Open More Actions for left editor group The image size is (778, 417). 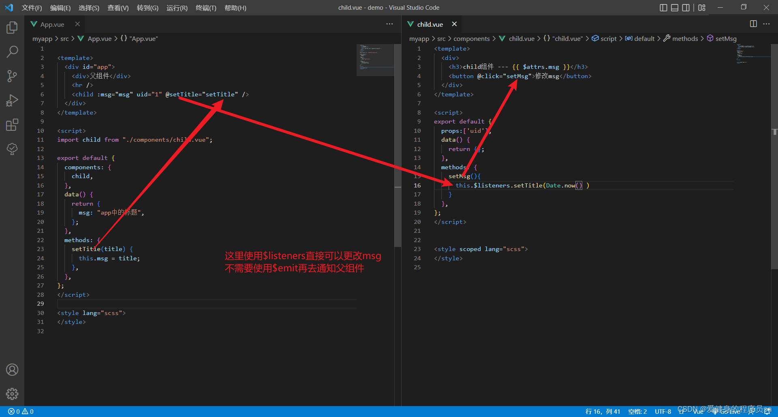[x=389, y=24]
